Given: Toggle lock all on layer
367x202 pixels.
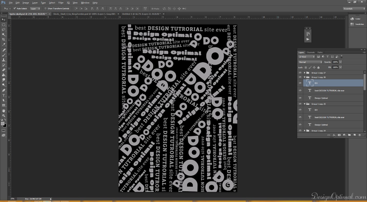Looking at the screenshot, I should [x=318, y=67].
